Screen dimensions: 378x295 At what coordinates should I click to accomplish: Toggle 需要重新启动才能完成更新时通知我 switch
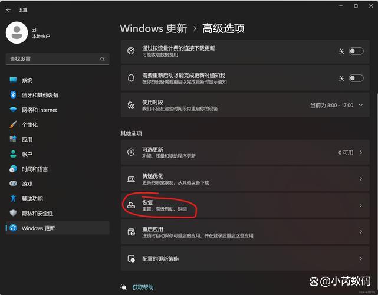pos(356,78)
